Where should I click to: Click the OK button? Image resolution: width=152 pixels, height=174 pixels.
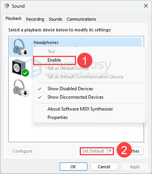pyautogui.click(x=73, y=167)
